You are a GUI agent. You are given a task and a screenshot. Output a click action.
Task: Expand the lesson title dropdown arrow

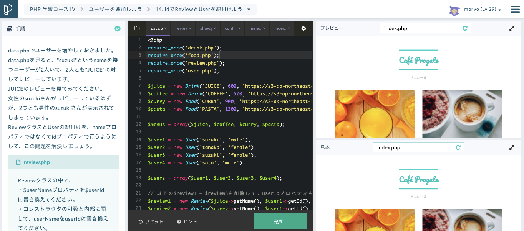coord(249,9)
